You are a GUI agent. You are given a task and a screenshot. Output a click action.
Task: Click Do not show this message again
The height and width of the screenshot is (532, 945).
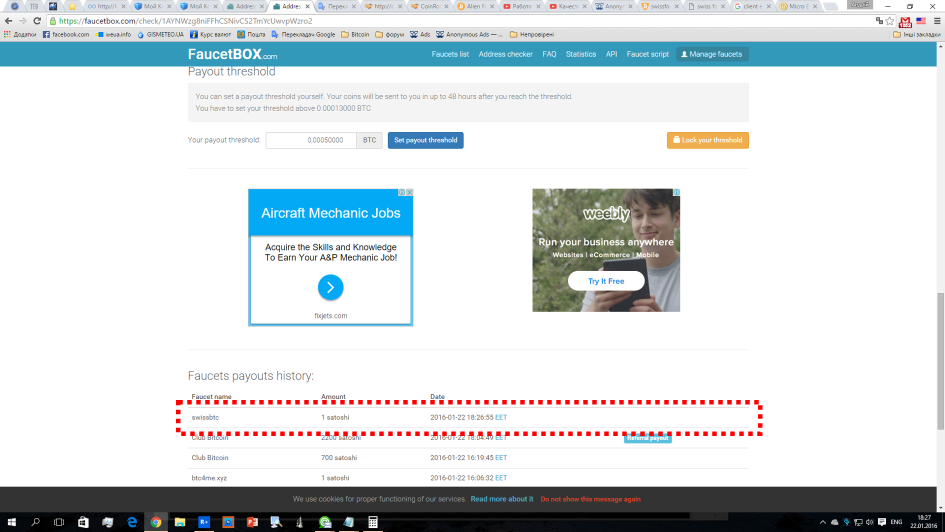pos(590,499)
